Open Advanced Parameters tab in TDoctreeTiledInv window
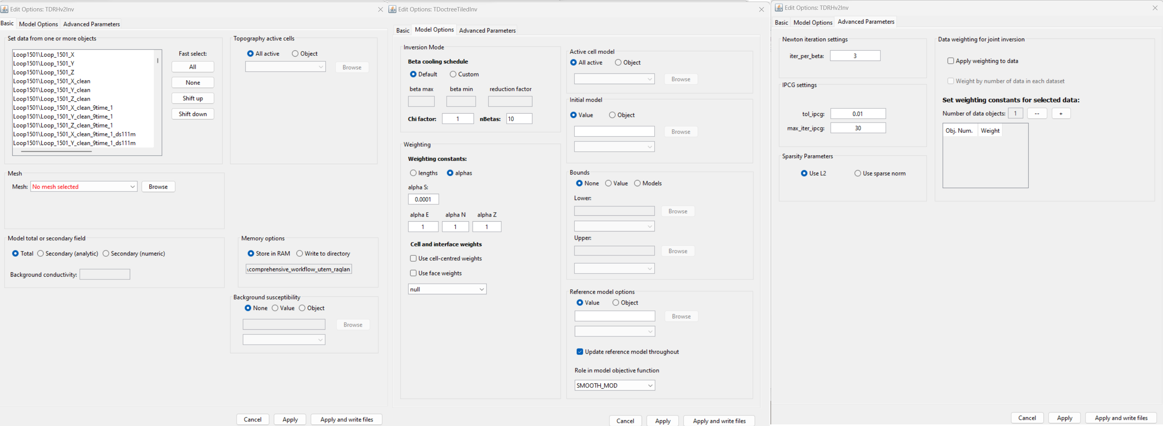The image size is (1163, 426). pos(487,31)
